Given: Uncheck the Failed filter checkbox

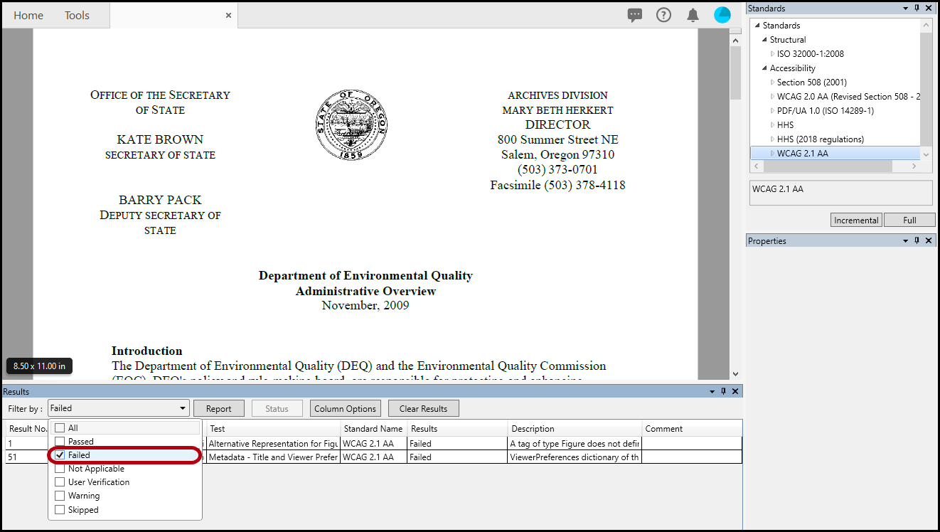Looking at the screenshot, I should 60,455.
